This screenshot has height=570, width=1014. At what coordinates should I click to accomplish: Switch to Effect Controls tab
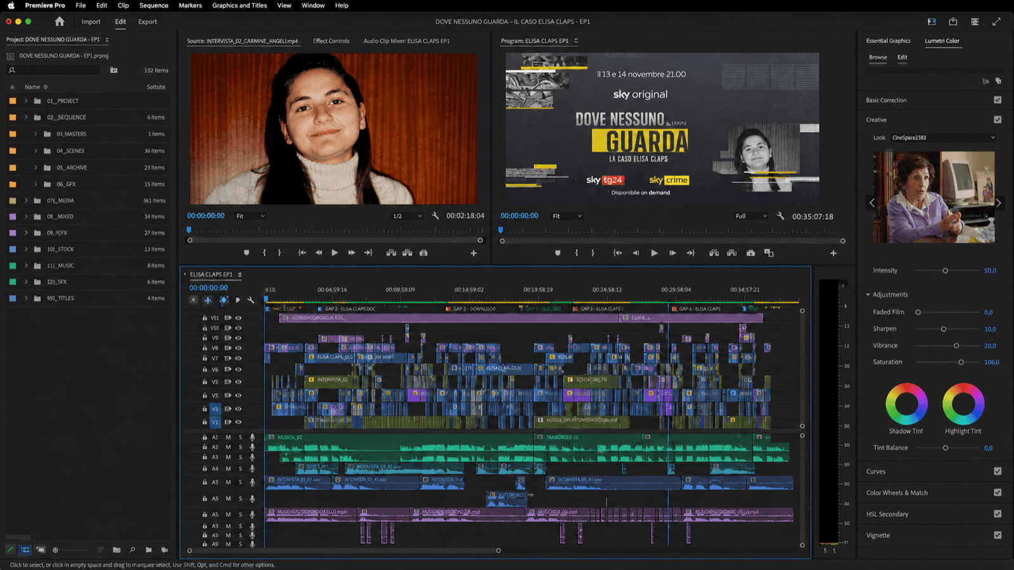coord(331,41)
